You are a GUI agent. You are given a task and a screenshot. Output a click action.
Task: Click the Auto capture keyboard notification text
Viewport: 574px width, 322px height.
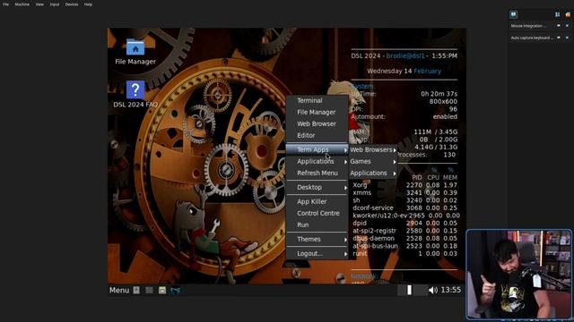pyautogui.click(x=532, y=38)
